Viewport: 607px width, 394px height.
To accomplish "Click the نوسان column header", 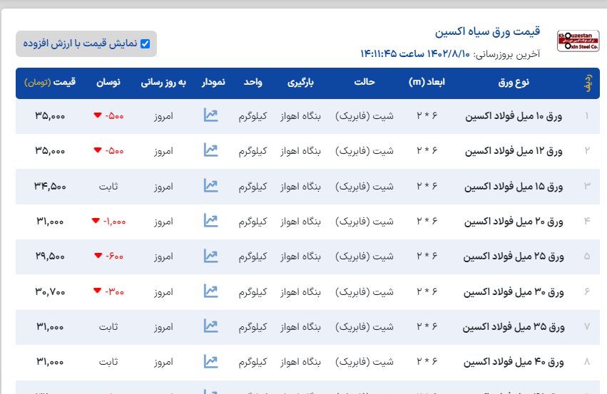I will 108,83.
